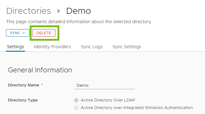This screenshot has width=205, height=114.
Task: Switch to the Identity Providers tab
Action: coord(52,47)
